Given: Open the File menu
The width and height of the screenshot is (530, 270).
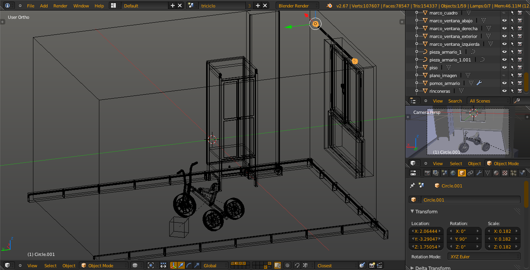Looking at the screenshot, I should 31,5.
